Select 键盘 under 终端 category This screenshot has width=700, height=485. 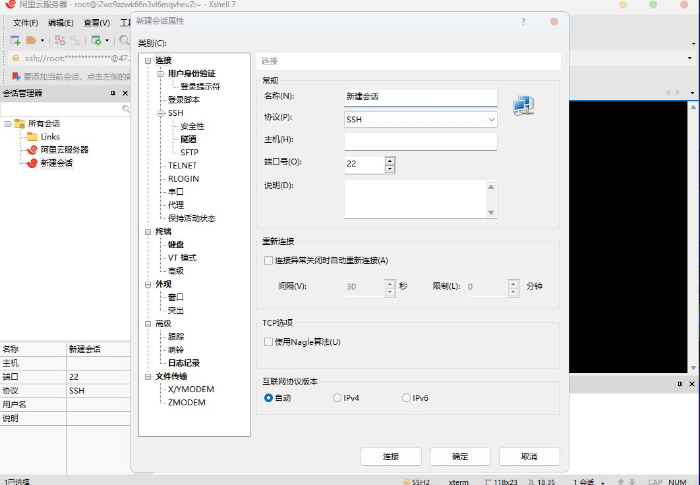click(x=176, y=245)
